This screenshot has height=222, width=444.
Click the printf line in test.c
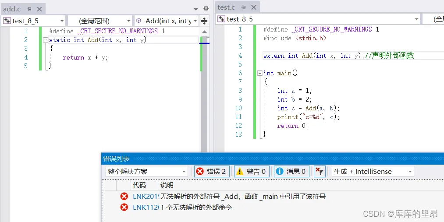309,117
